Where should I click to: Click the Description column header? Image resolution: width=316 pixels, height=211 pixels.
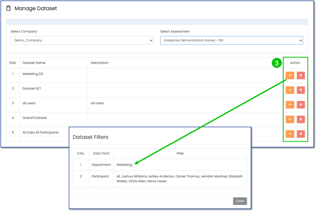[100, 63]
